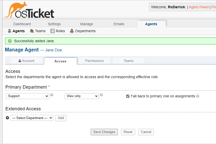Click the Save Changes button
Viewport: 216px width, 144px height.
pos(104,132)
